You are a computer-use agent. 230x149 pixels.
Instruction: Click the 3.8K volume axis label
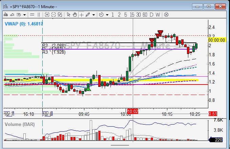[218, 130]
